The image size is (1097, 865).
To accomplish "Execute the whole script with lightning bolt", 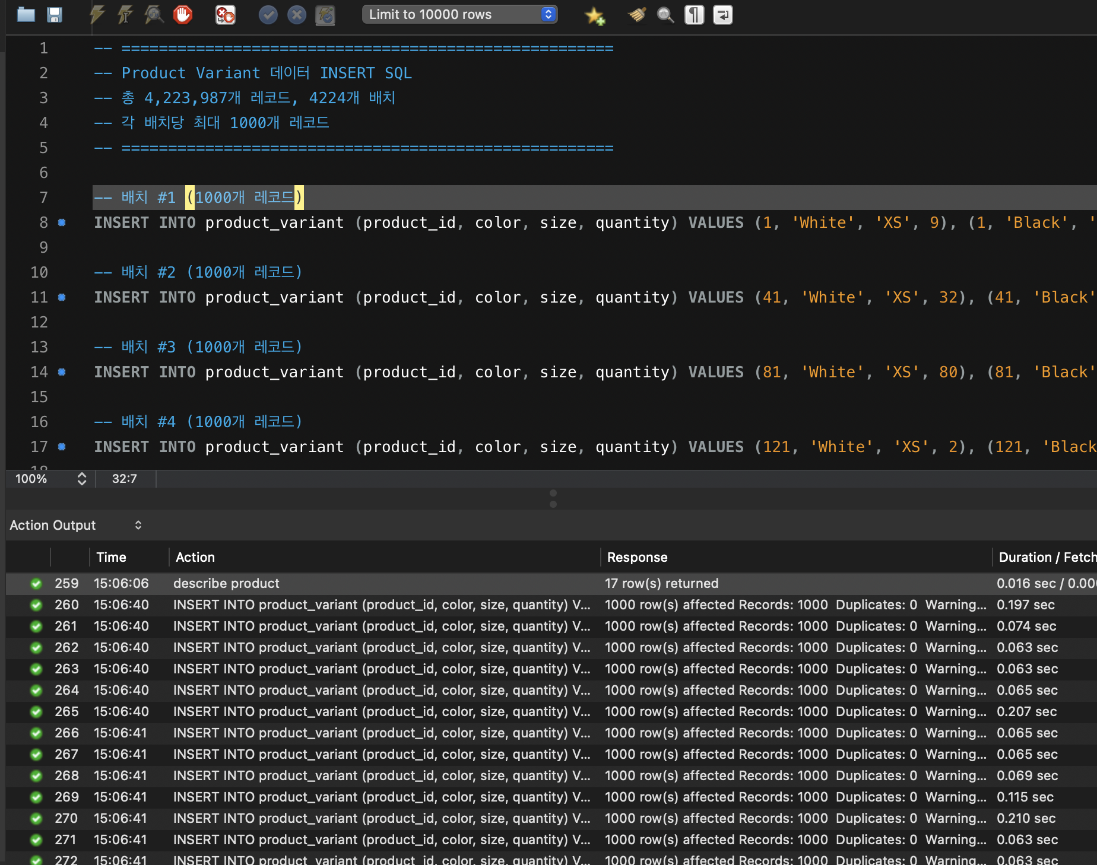I will [97, 15].
